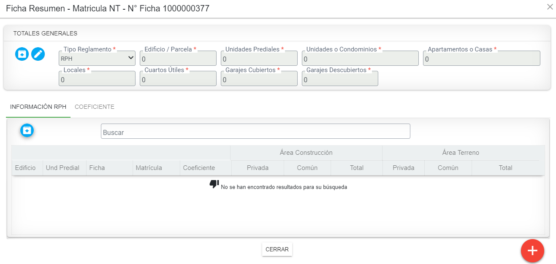The height and width of the screenshot is (264, 556).
Task: Click the Garajes Descubiertos field
Action: click(340, 79)
